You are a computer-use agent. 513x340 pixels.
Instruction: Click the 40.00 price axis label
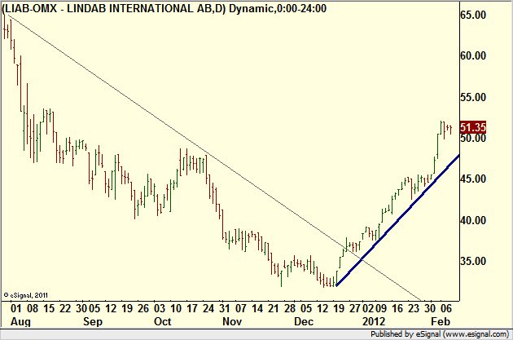473,220
